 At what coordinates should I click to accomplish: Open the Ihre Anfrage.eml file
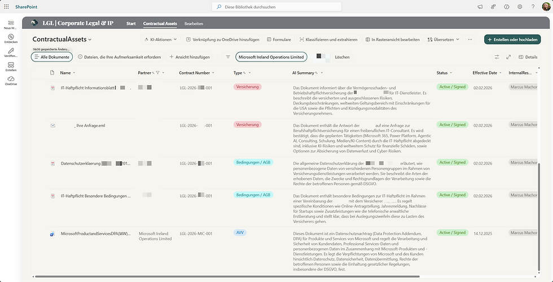click(90, 125)
